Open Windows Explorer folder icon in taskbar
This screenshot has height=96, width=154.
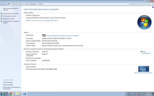tap(18, 94)
